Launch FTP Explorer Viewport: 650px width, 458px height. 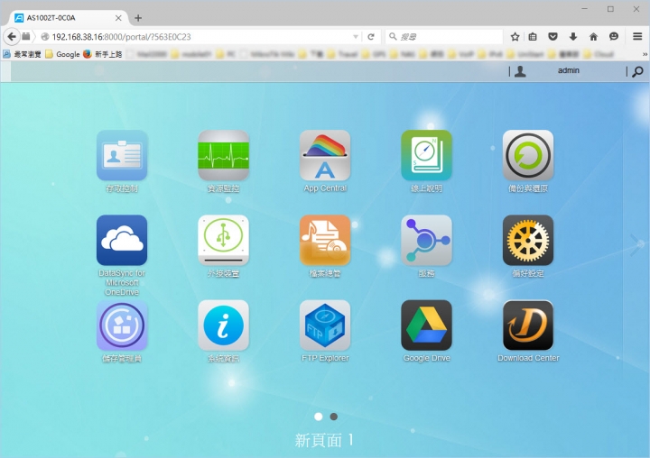tap(325, 325)
